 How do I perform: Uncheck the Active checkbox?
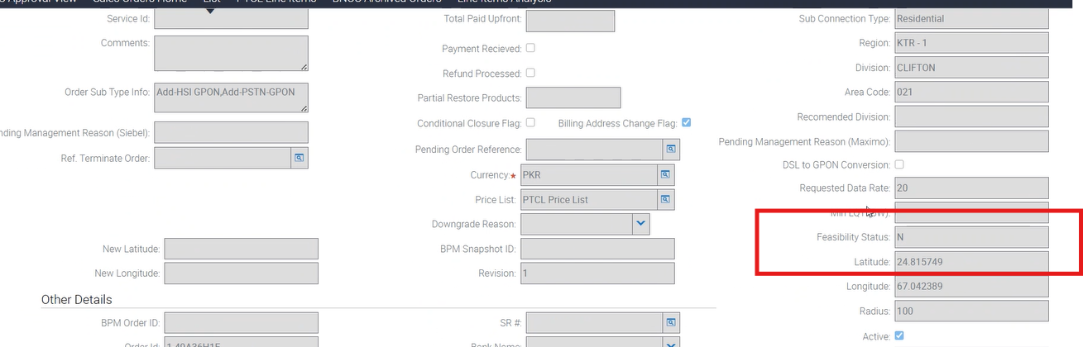(x=899, y=336)
